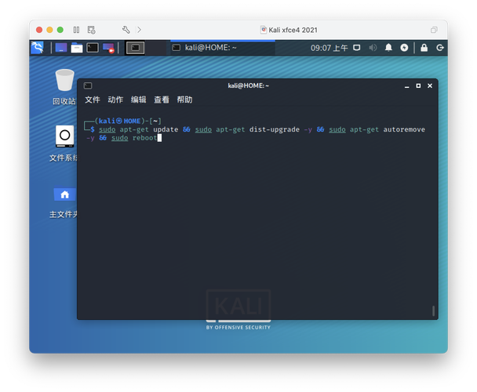Open the 查看 (View) terminal menu

point(162,100)
